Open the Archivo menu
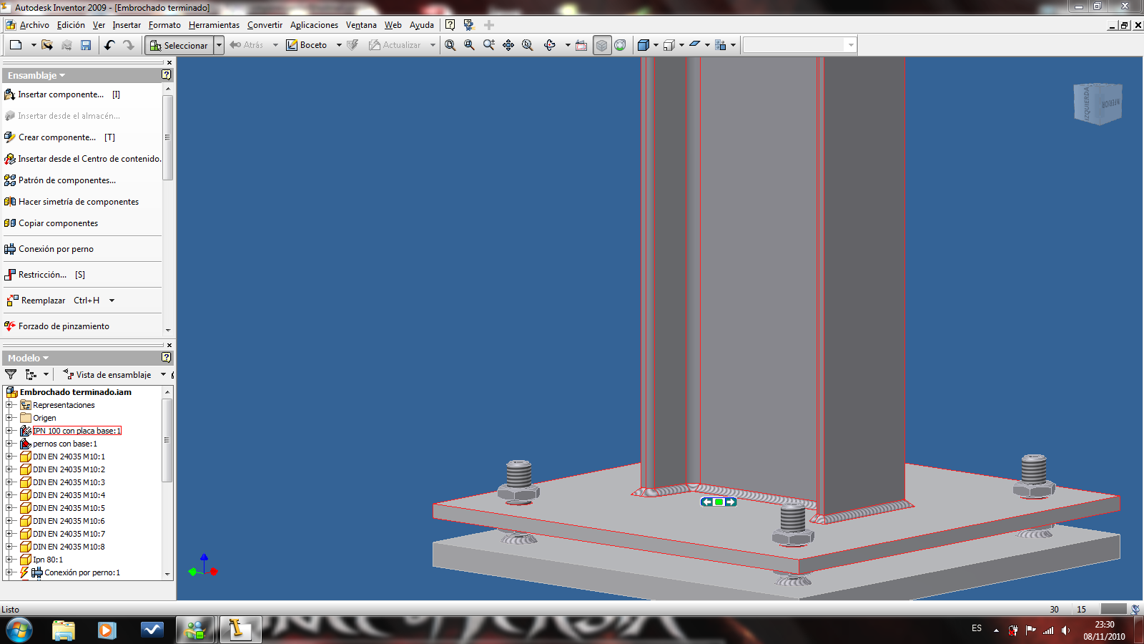The height and width of the screenshot is (644, 1144). [34, 25]
